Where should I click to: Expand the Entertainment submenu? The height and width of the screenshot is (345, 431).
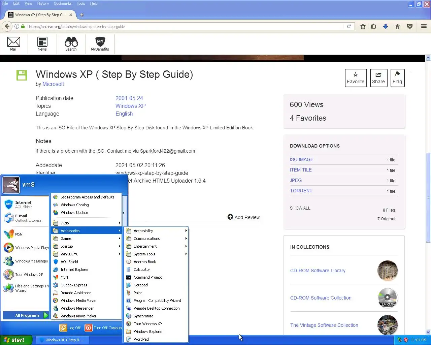point(156,246)
